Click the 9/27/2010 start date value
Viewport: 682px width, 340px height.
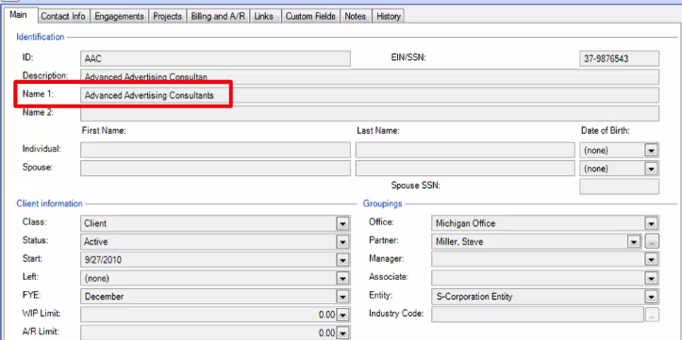pos(103,261)
